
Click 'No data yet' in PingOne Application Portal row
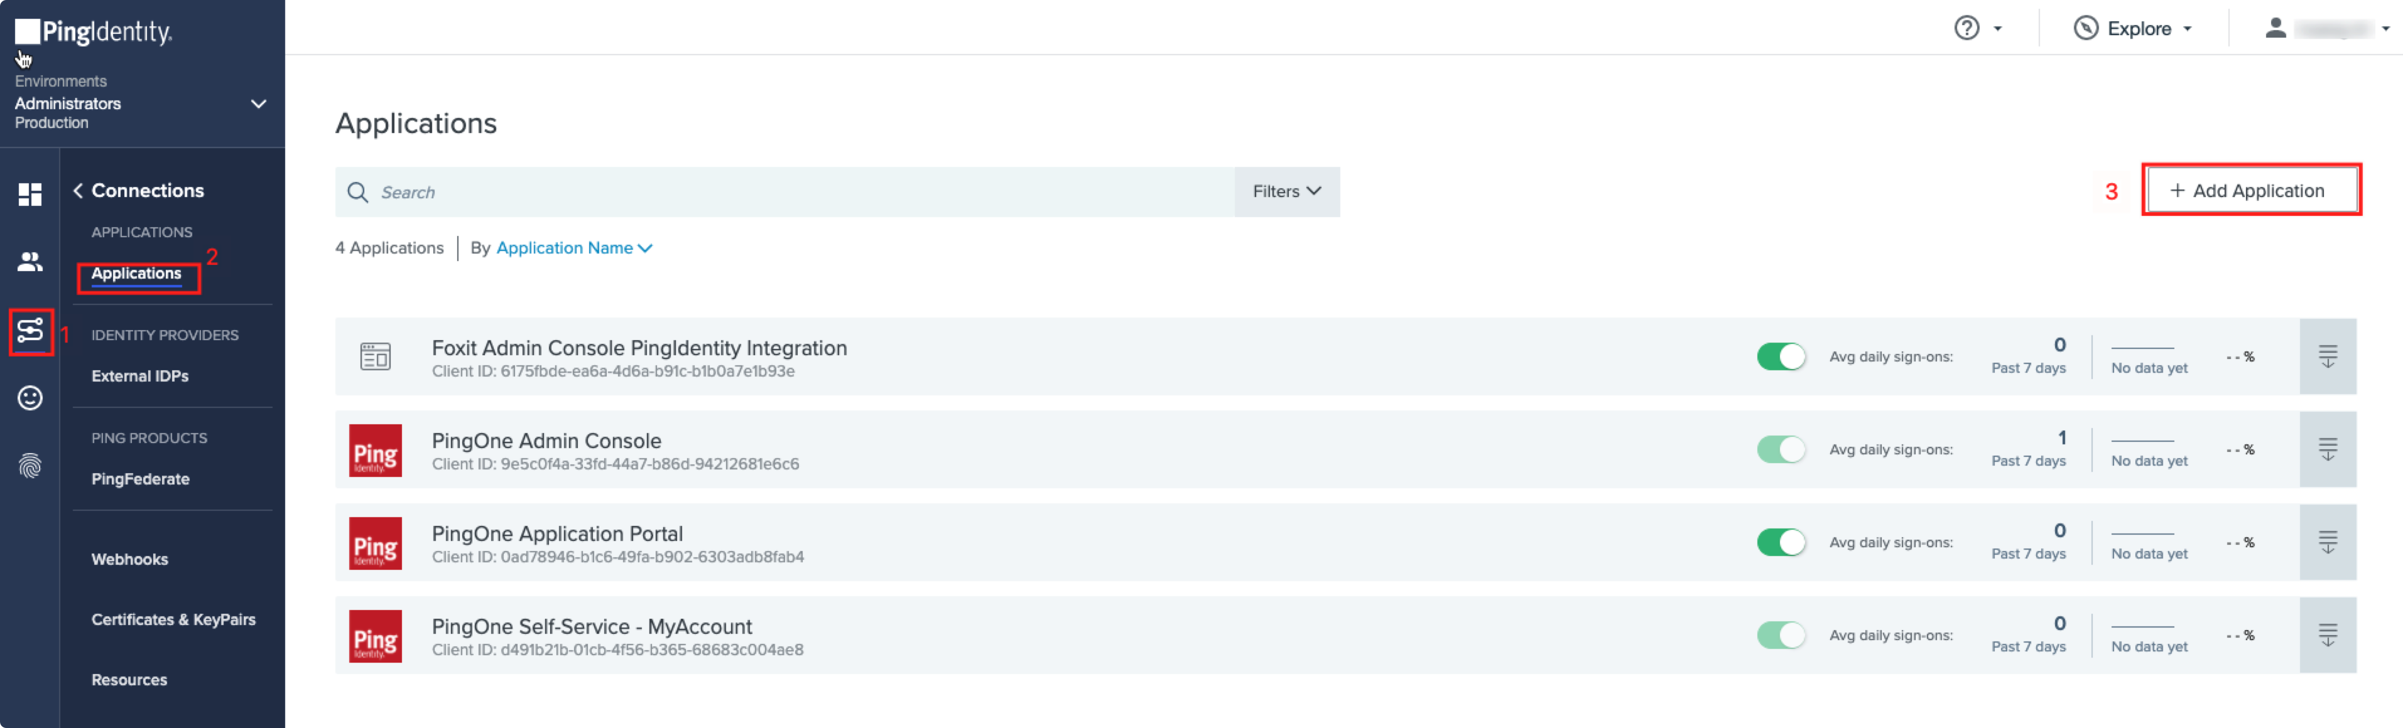click(2149, 554)
